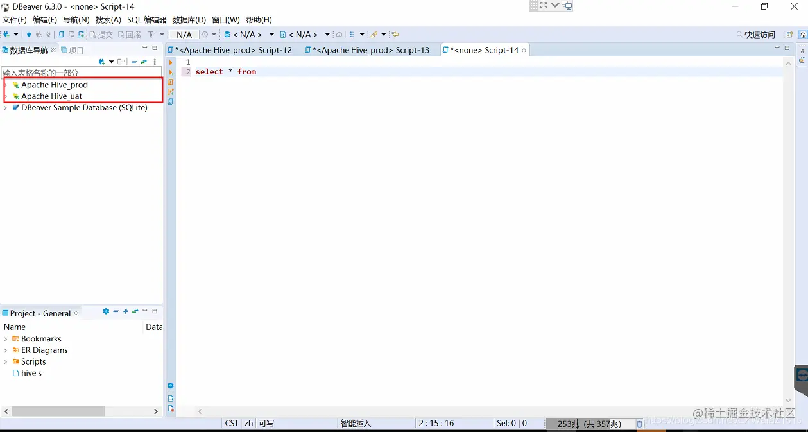Close the 数据库导航 view tab
This screenshot has height=432, width=808.
(x=54, y=49)
